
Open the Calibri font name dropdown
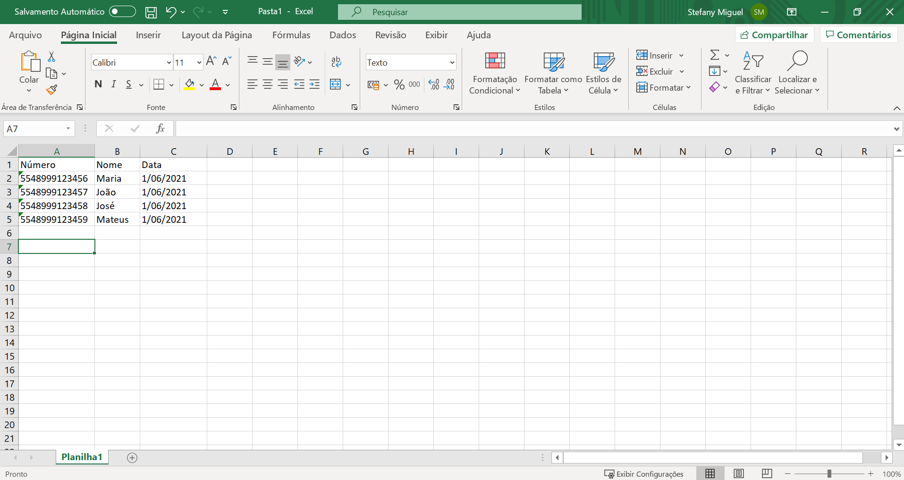(169, 62)
